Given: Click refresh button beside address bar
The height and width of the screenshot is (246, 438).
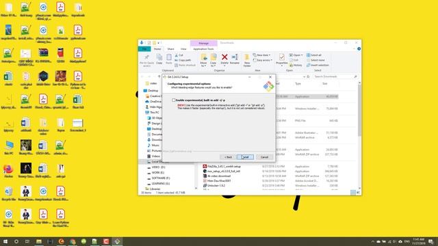Looking at the screenshot, I should click(x=309, y=77).
